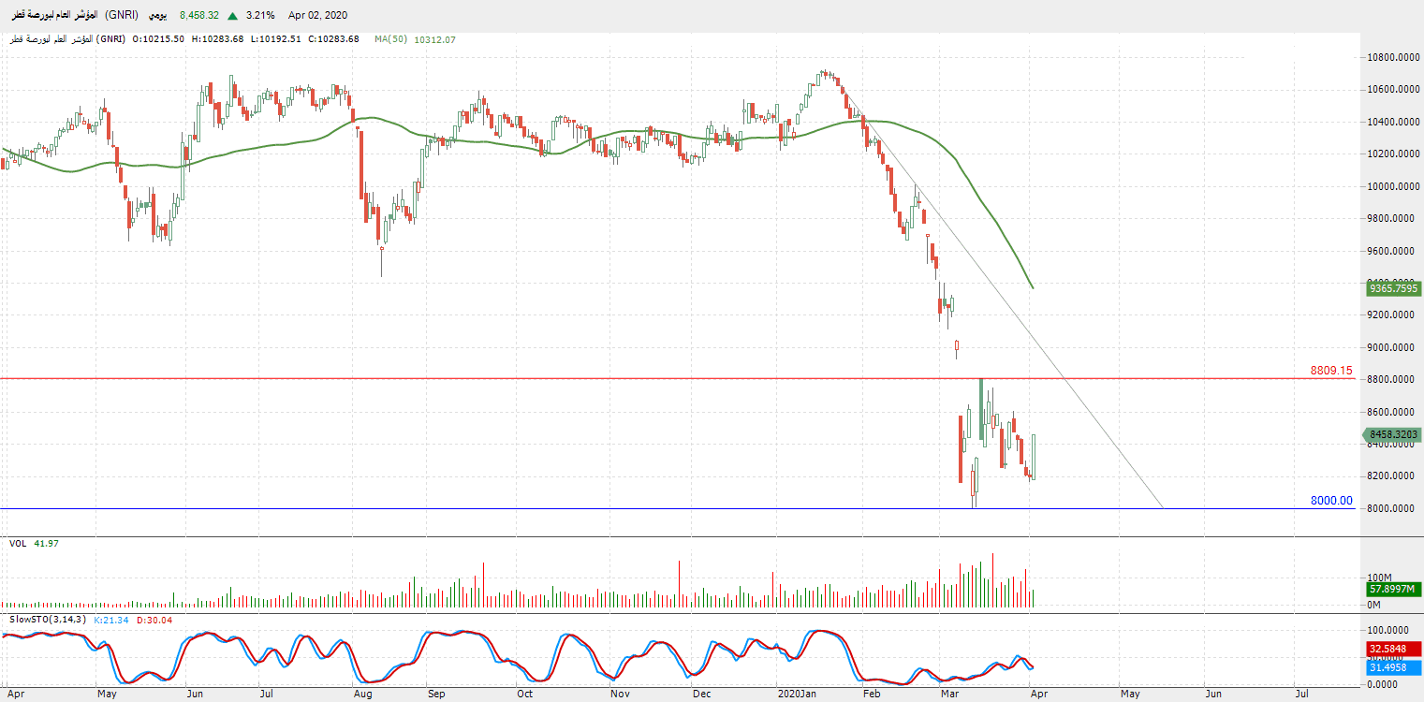The width and height of the screenshot is (1424, 702).
Task: Click the Mar label on time axis
Action: (x=950, y=695)
